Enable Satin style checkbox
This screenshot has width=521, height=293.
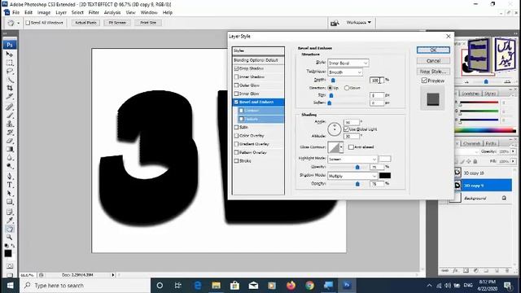(x=236, y=127)
